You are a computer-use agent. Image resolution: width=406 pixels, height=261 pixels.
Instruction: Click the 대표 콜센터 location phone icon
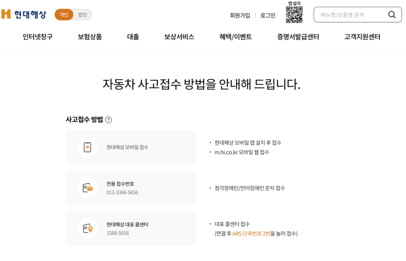(87, 229)
